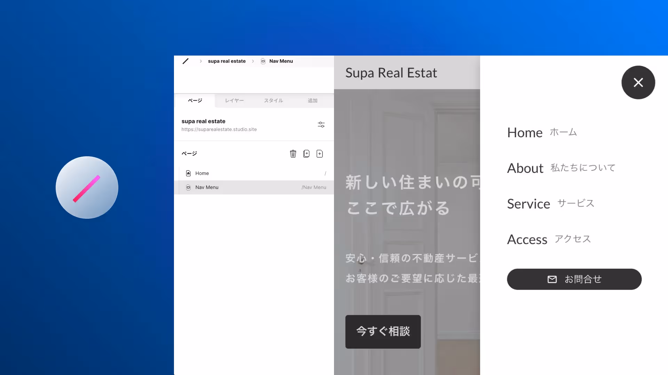This screenshot has height=375, width=668.
Task: Click the trash icon to delete page
Action: (x=293, y=154)
